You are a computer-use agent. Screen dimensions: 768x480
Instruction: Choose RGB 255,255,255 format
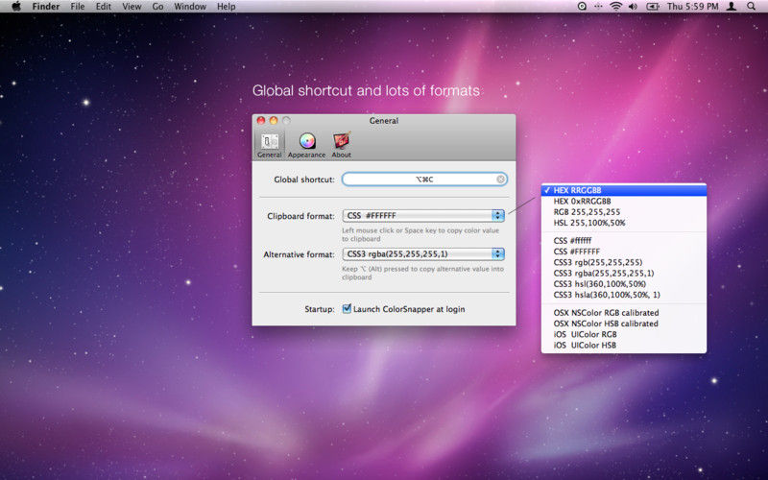[x=623, y=211]
